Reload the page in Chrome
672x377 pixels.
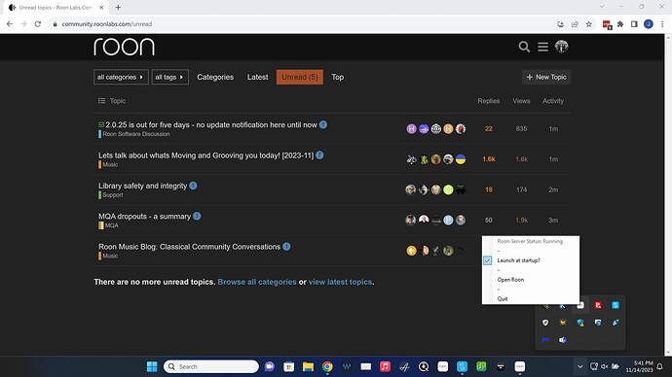pyautogui.click(x=38, y=24)
